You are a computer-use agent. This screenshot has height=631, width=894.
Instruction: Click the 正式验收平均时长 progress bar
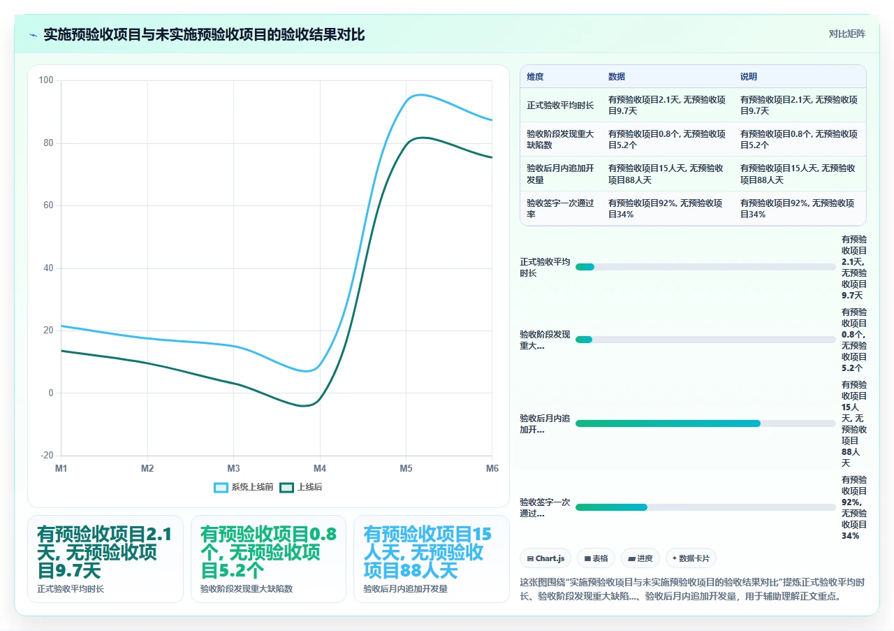click(705, 267)
